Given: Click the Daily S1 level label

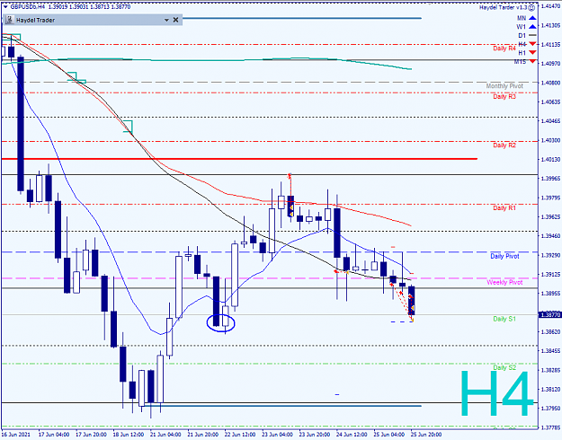Looking at the screenshot, I should (x=504, y=319).
